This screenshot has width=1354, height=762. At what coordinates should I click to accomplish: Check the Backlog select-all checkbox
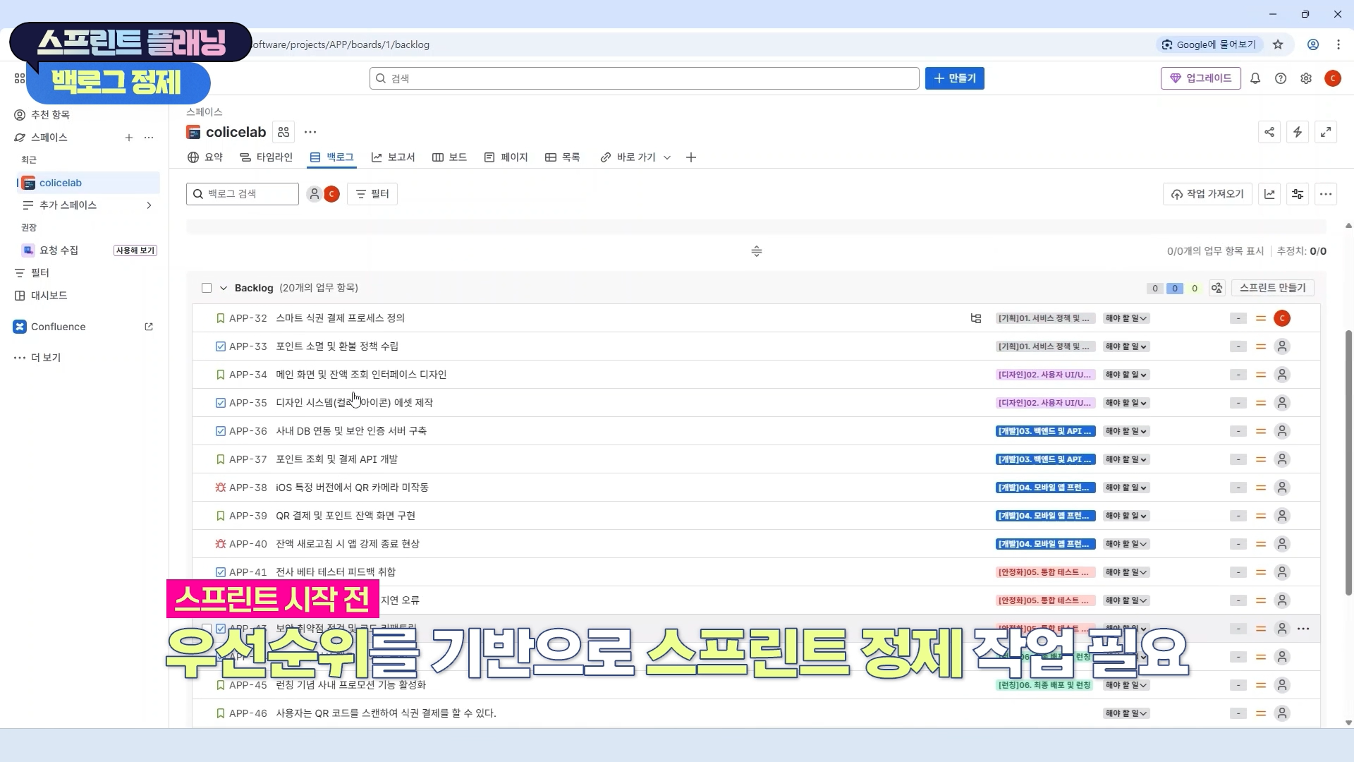(207, 288)
